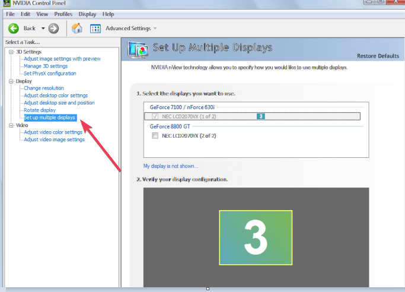
Task: Enable NEC LCD2070VX (2 of 2) checkbox
Action: click(155, 136)
